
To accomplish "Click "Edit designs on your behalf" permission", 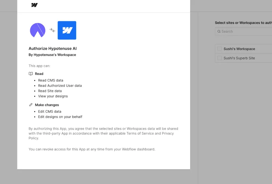I will [x=60, y=117].
